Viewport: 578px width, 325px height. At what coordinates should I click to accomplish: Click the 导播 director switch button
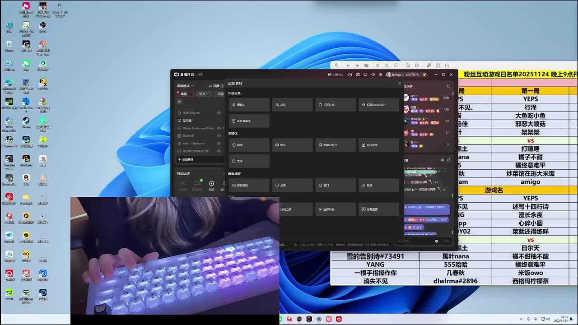[214, 86]
